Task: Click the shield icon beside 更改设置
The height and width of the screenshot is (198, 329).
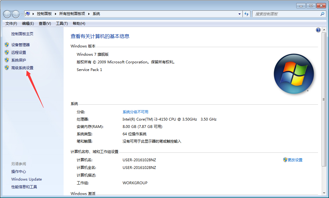Action: click(x=285, y=160)
